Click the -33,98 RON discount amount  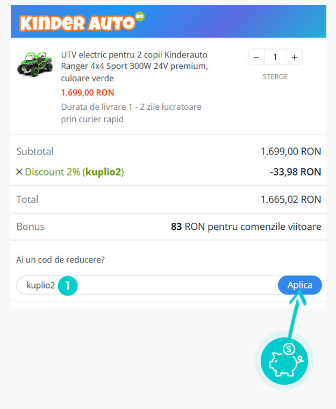295,172
